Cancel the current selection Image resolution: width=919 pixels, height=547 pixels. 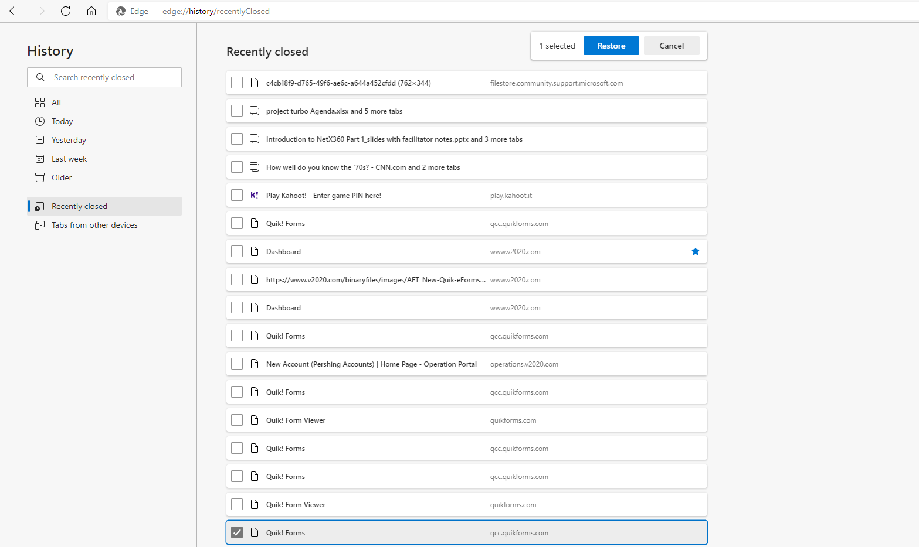click(672, 46)
